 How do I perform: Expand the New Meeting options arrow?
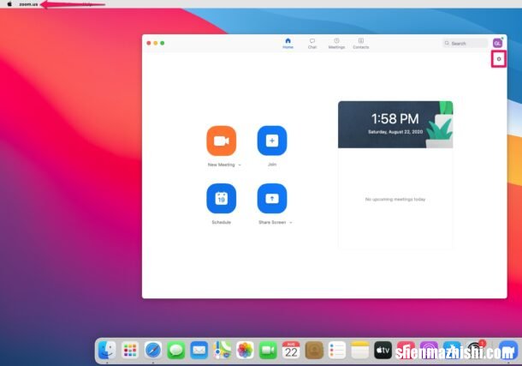click(x=240, y=165)
